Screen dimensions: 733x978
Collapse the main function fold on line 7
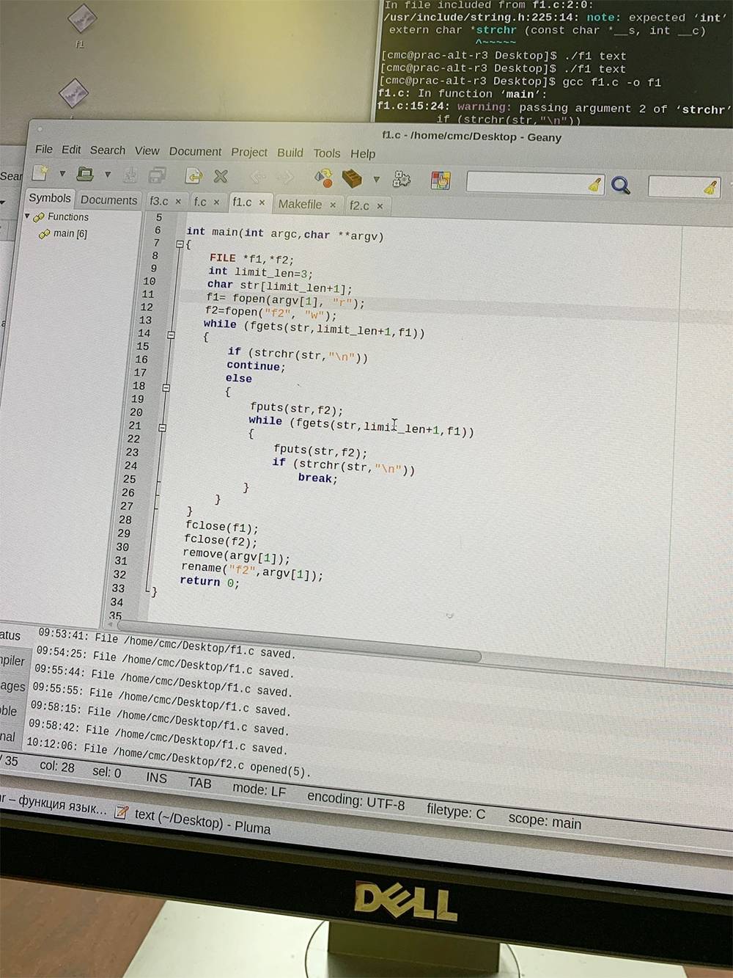tap(180, 244)
